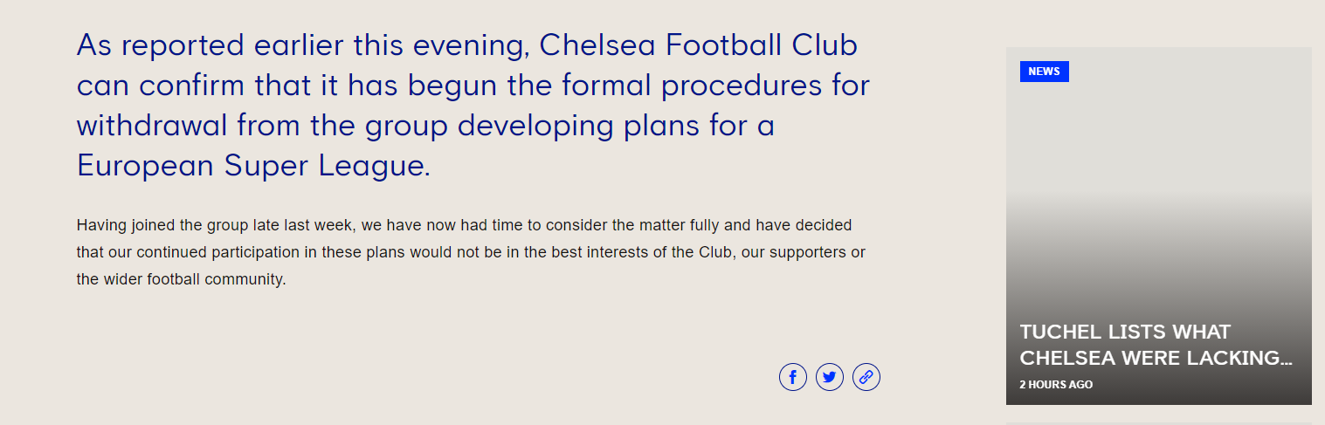Click the blue NEWS badge
Image resolution: width=1325 pixels, height=425 pixels.
[x=1044, y=72]
